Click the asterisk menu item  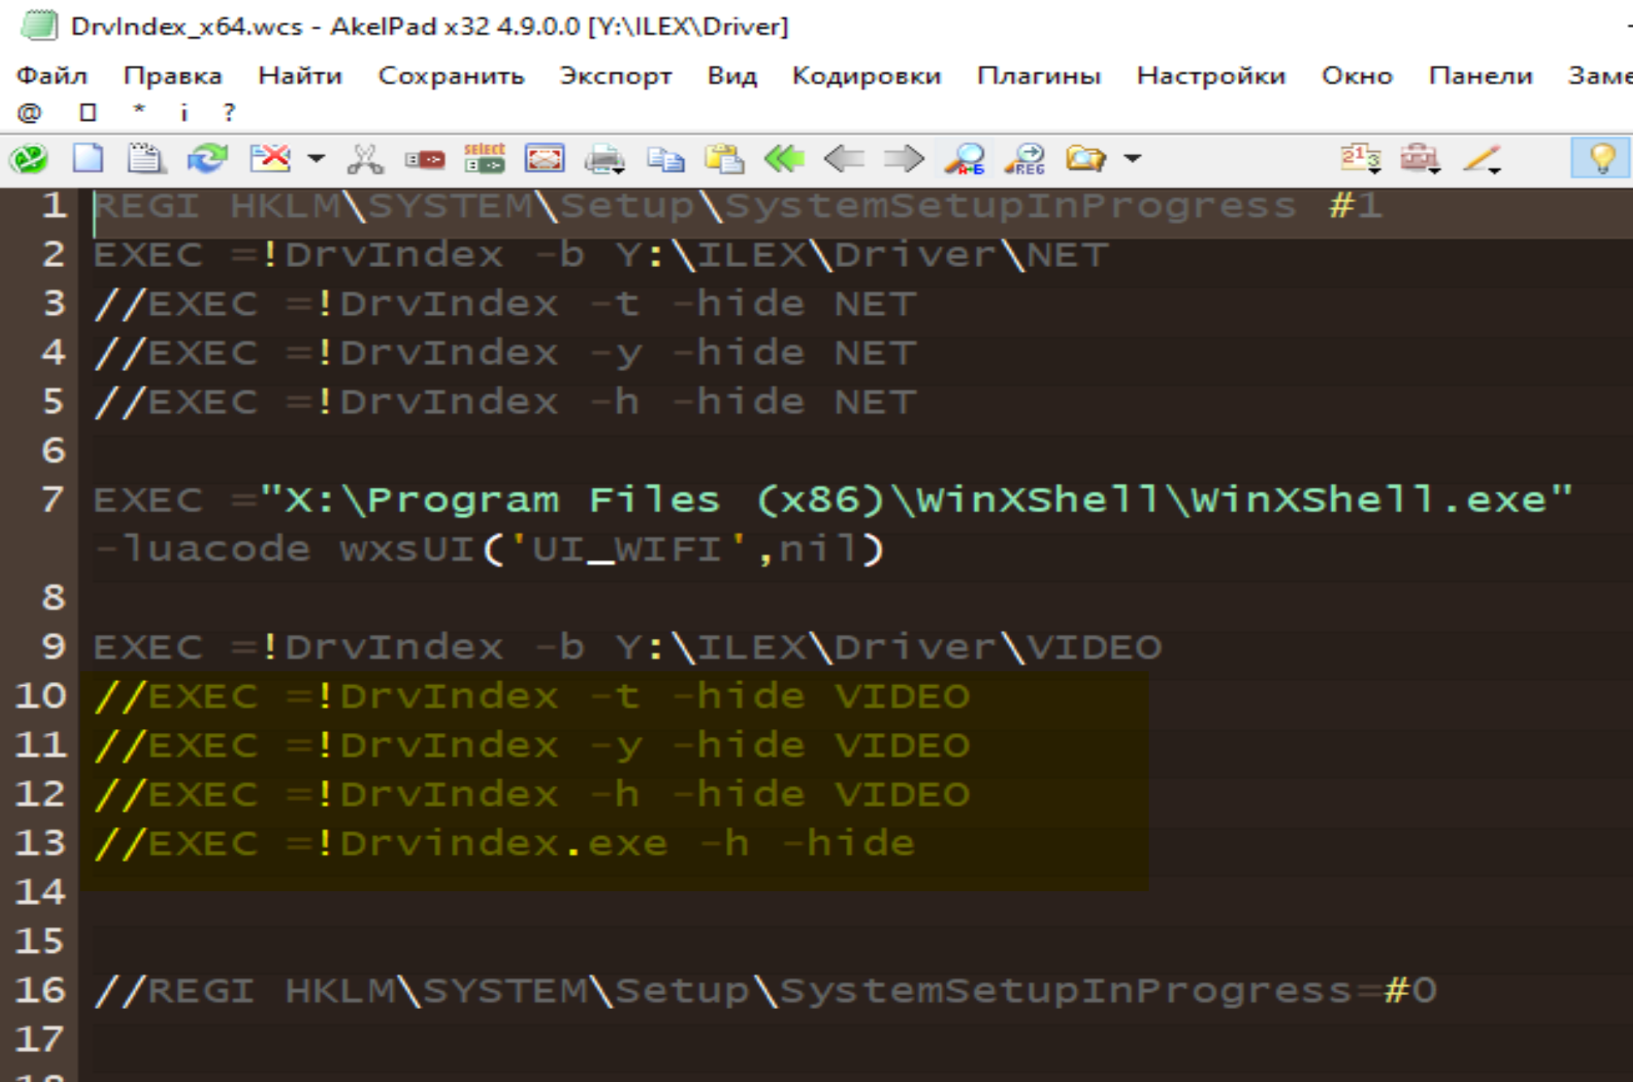pyautogui.click(x=139, y=110)
